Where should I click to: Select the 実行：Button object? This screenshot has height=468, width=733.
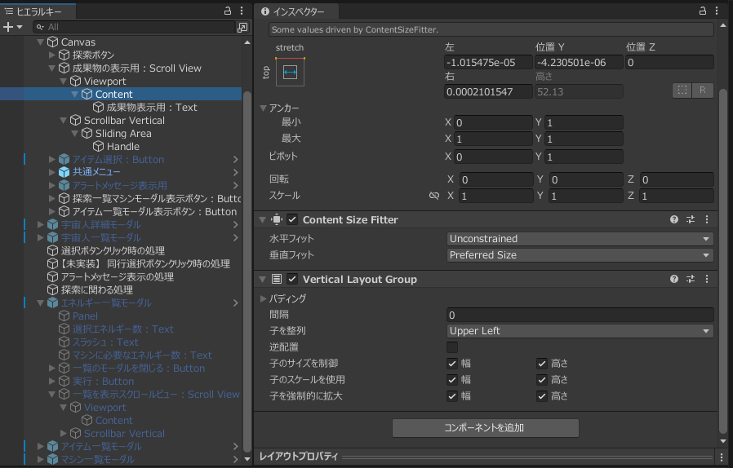(103, 382)
